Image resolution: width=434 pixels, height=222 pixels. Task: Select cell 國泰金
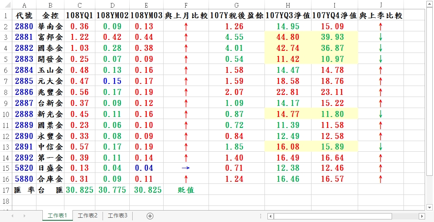pyautogui.click(x=50, y=48)
